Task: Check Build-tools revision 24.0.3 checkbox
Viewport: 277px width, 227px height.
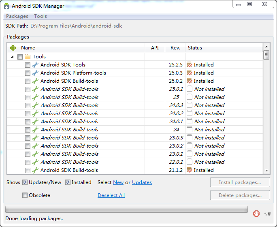Action: coord(28,105)
